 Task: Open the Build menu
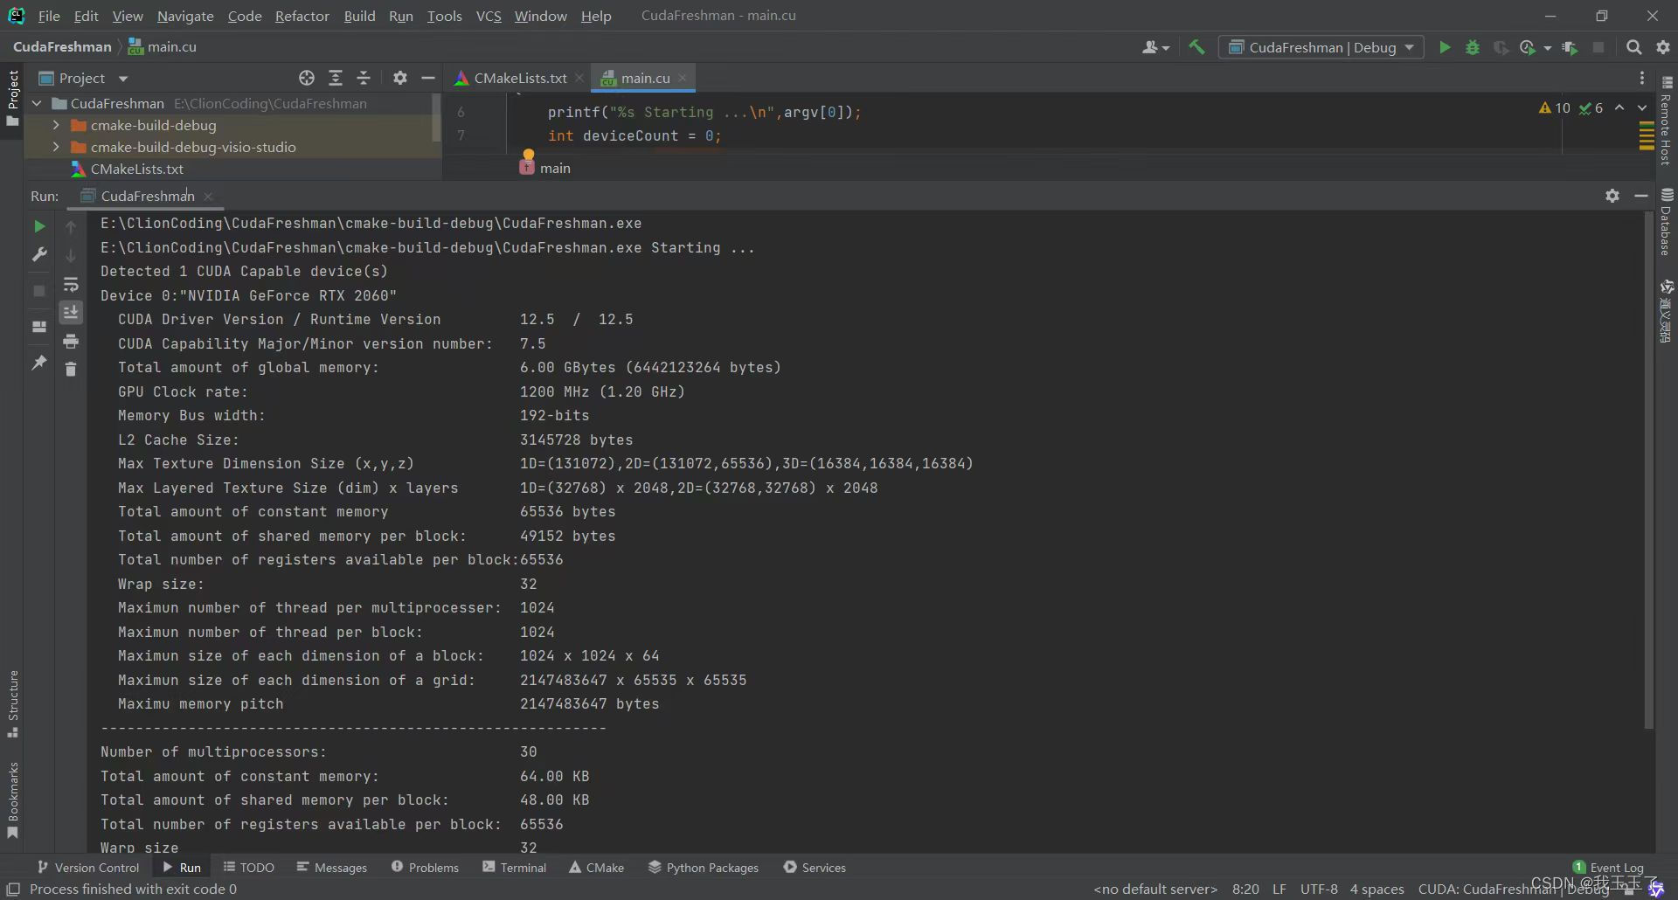pyautogui.click(x=359, y=16)
